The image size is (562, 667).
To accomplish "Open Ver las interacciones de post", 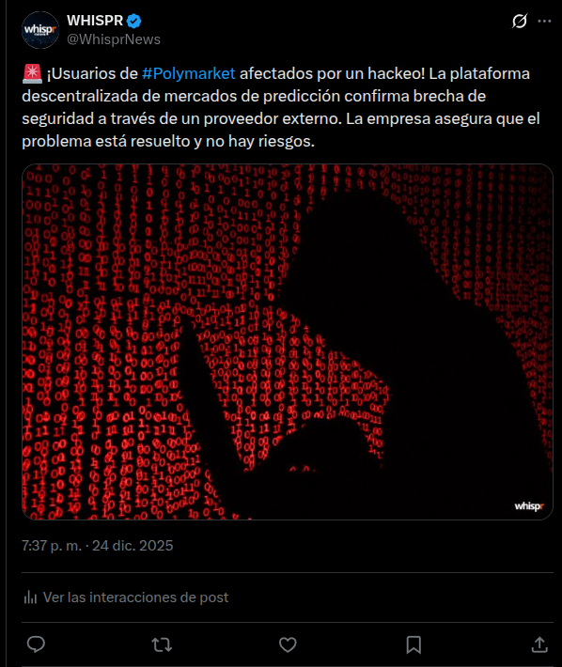I will (x=135, y=597).
